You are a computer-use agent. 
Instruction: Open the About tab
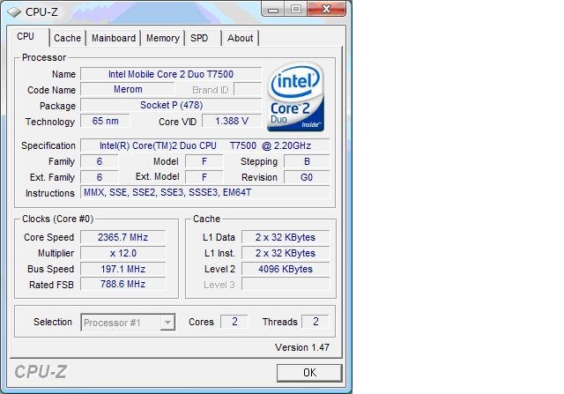pos(240,38)
